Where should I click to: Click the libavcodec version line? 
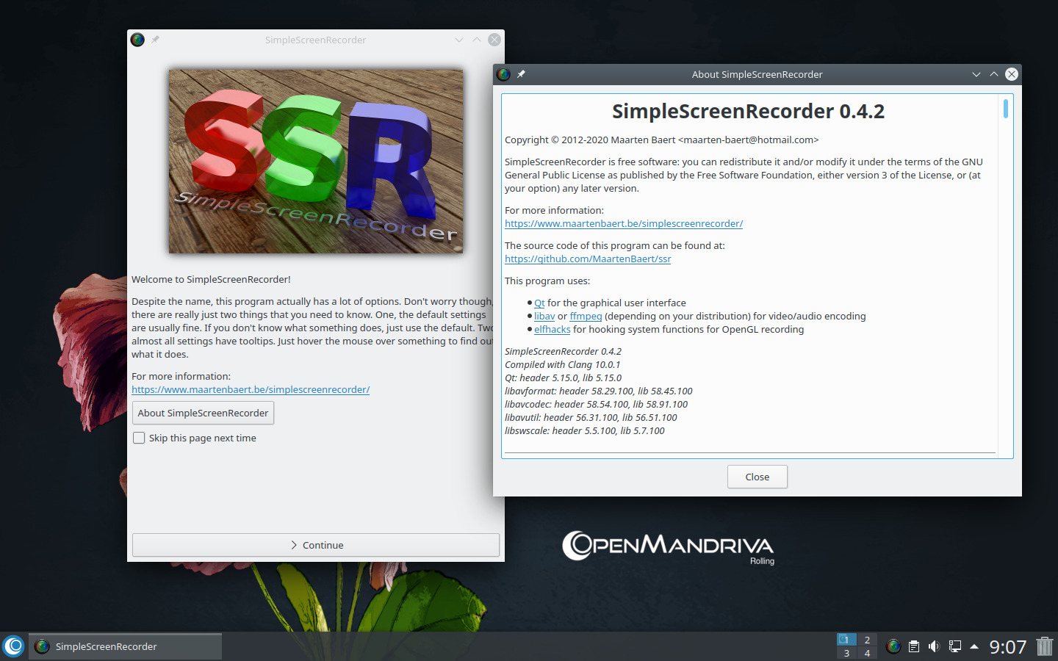597,404
